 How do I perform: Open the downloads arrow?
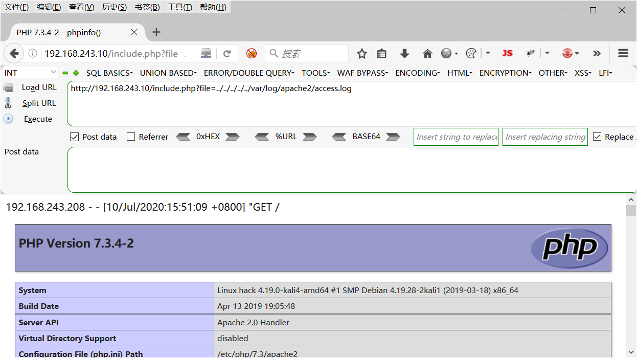click(x=404, y=53)
